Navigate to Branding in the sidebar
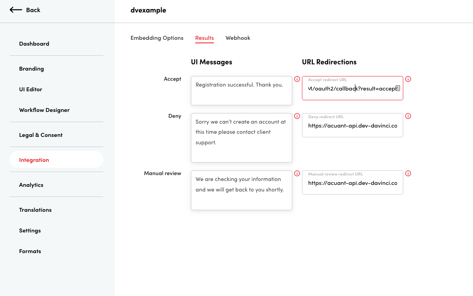This screenshot has height=296, width=473. (32, 69)
